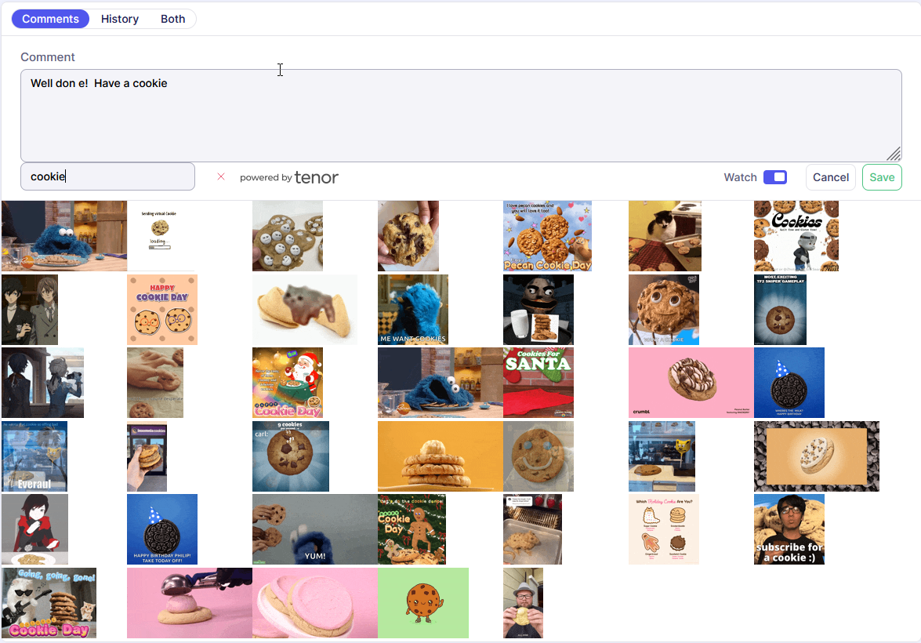Pick the Crumbl cookie on pink GIF

(x=691, y=383)
